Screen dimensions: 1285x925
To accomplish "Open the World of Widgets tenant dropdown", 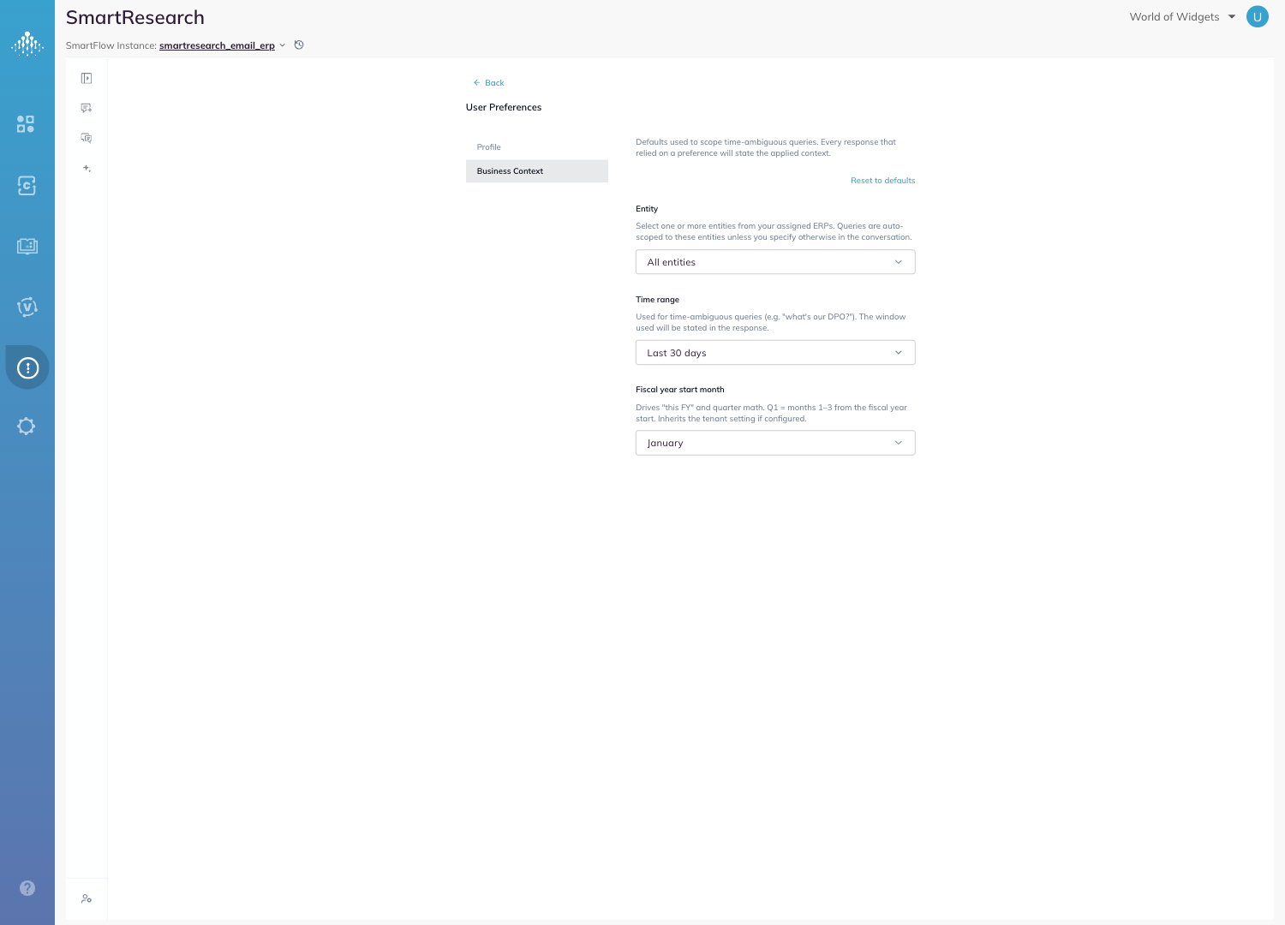I will click(x=1182, y=16).
